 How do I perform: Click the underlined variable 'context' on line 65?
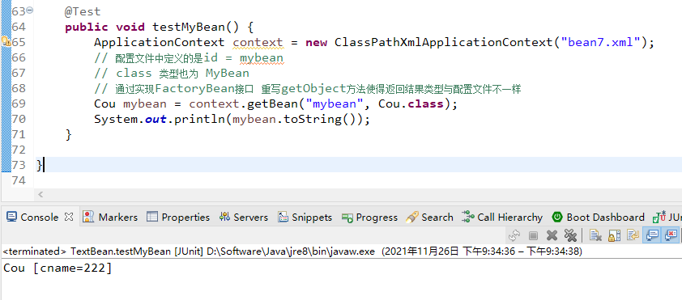258,43
